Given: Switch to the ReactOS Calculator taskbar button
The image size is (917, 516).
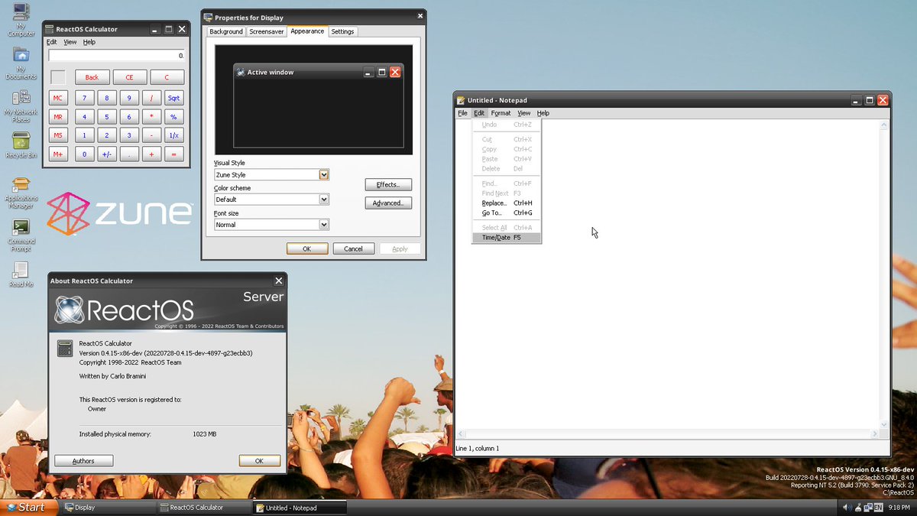Looking at the screenshot, I should [204, 508].
